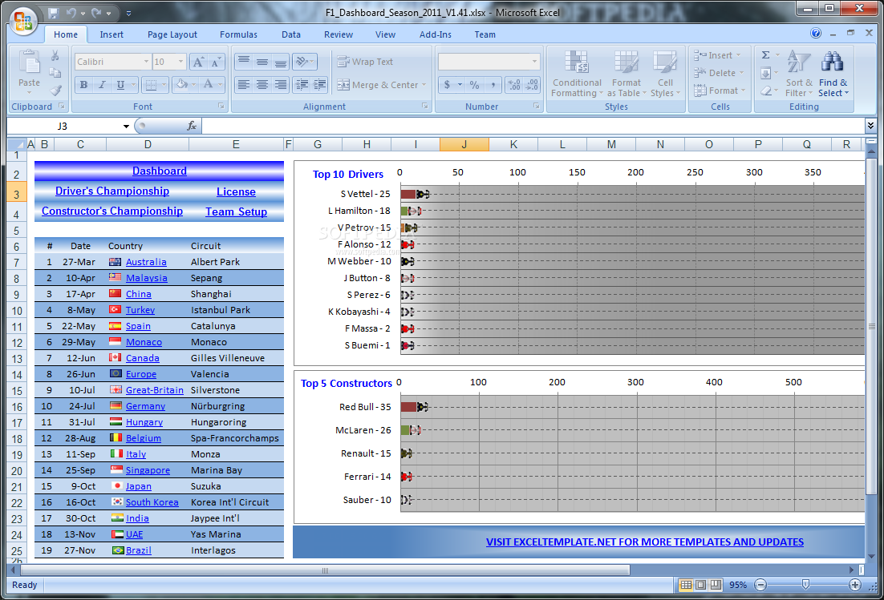
Task: Switch to the Formulas tab
Action: [x=238, y=34]
